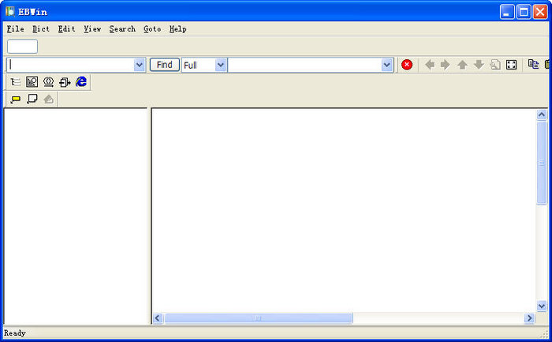Click the Ready status bar text
Screen dimensions: 552x342
point(14,333)
